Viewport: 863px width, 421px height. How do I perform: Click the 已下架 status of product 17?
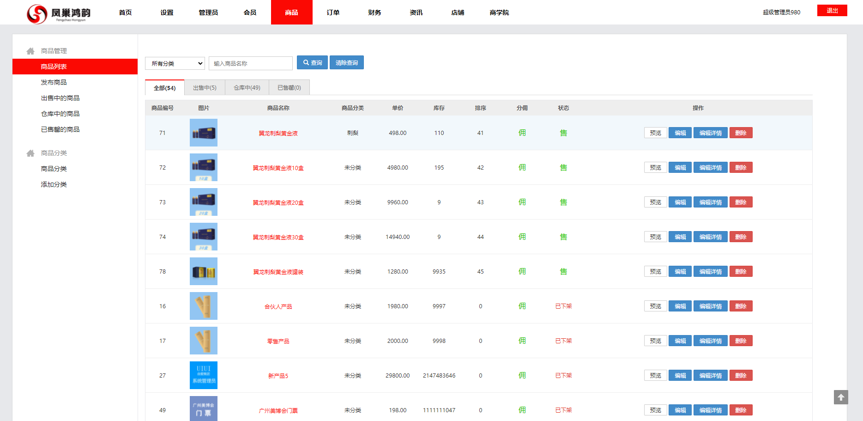pos(563,341)
